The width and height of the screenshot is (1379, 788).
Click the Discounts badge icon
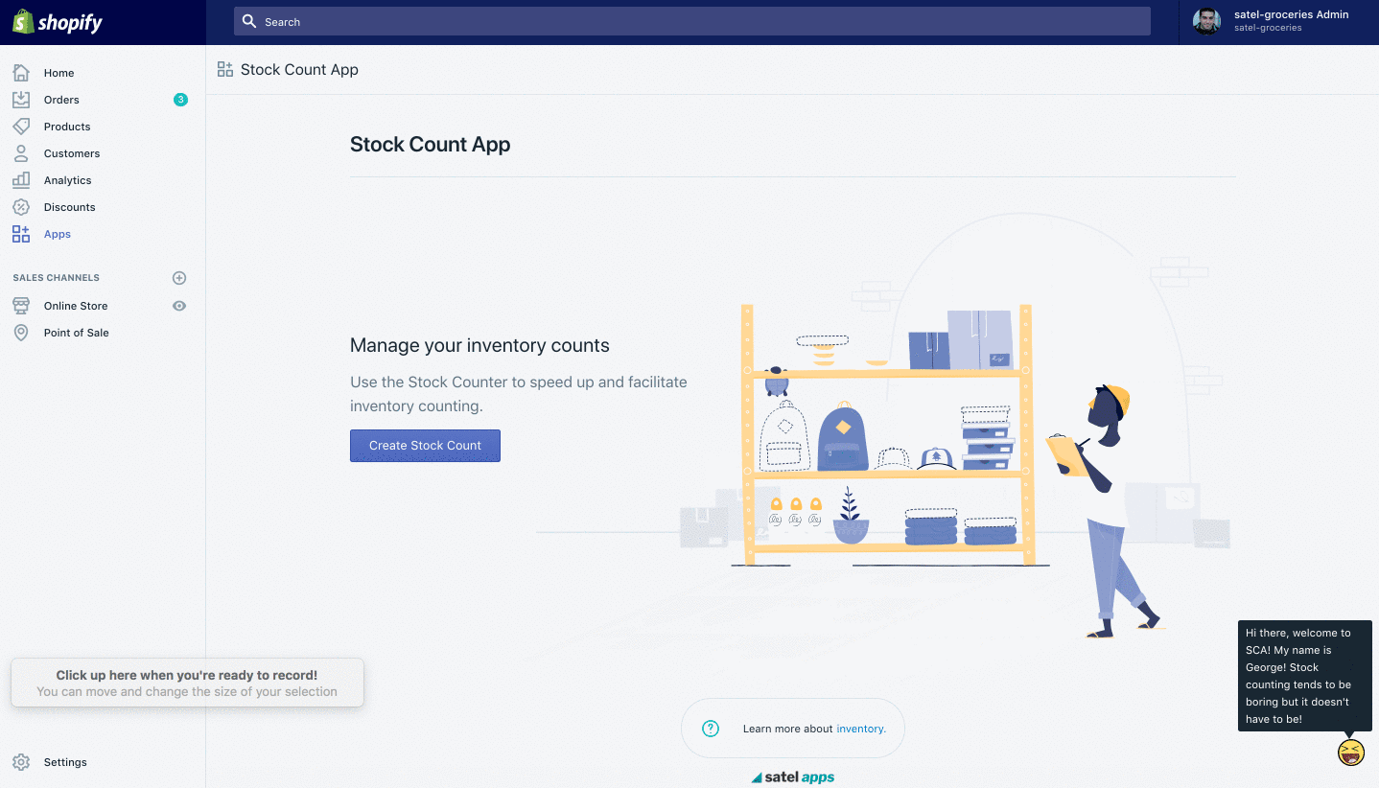[x=21, y=207]
